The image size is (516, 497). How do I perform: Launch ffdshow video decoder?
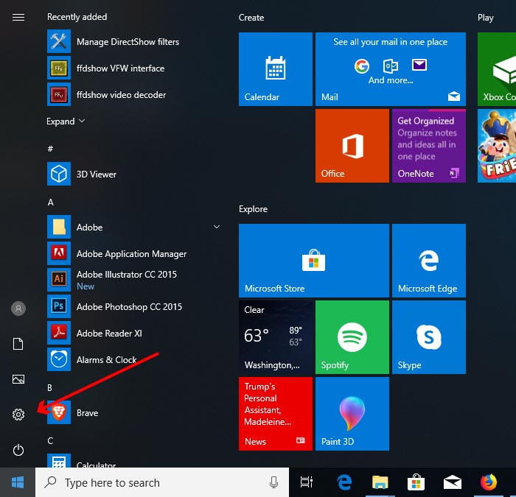(x=135, y=95)
